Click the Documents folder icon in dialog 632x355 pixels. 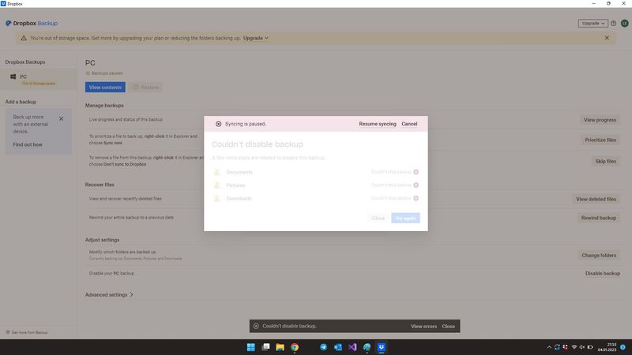click(216, 172)
